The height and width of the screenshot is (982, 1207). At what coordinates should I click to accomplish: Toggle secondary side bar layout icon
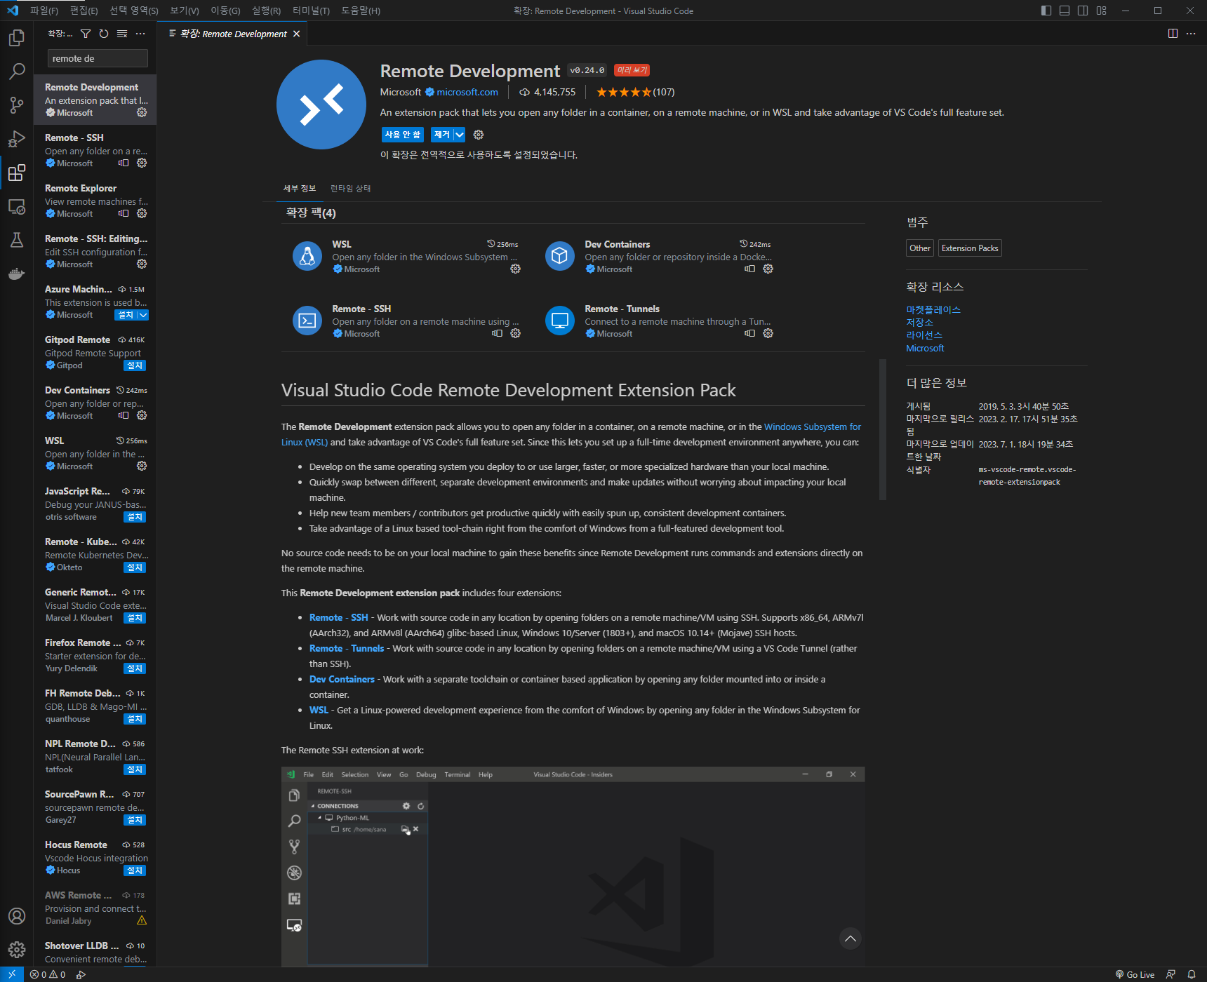[1083, 11]
